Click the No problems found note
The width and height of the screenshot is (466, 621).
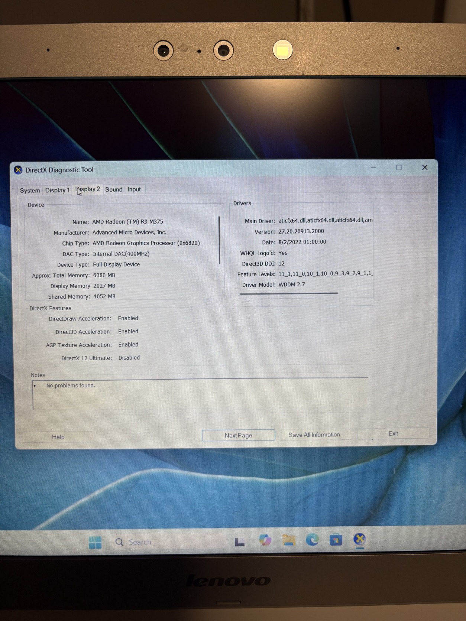click(x=71, y=386)
